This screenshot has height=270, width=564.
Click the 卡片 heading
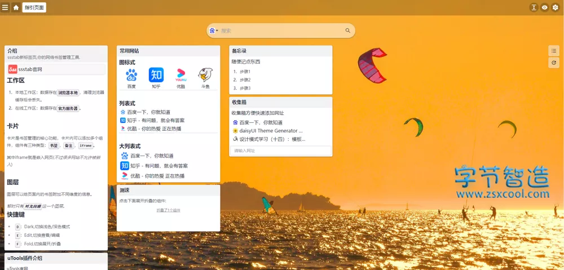point(13,126)
